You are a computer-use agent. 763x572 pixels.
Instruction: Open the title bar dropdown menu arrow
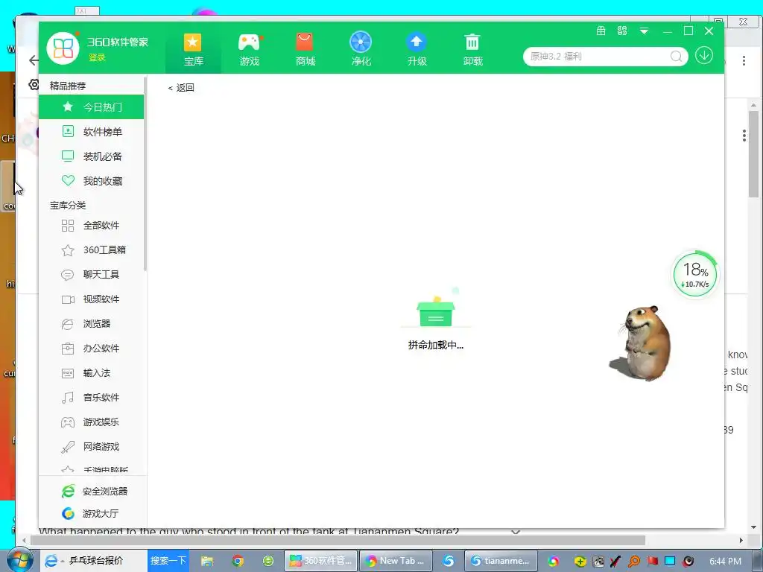coord(644,31)
